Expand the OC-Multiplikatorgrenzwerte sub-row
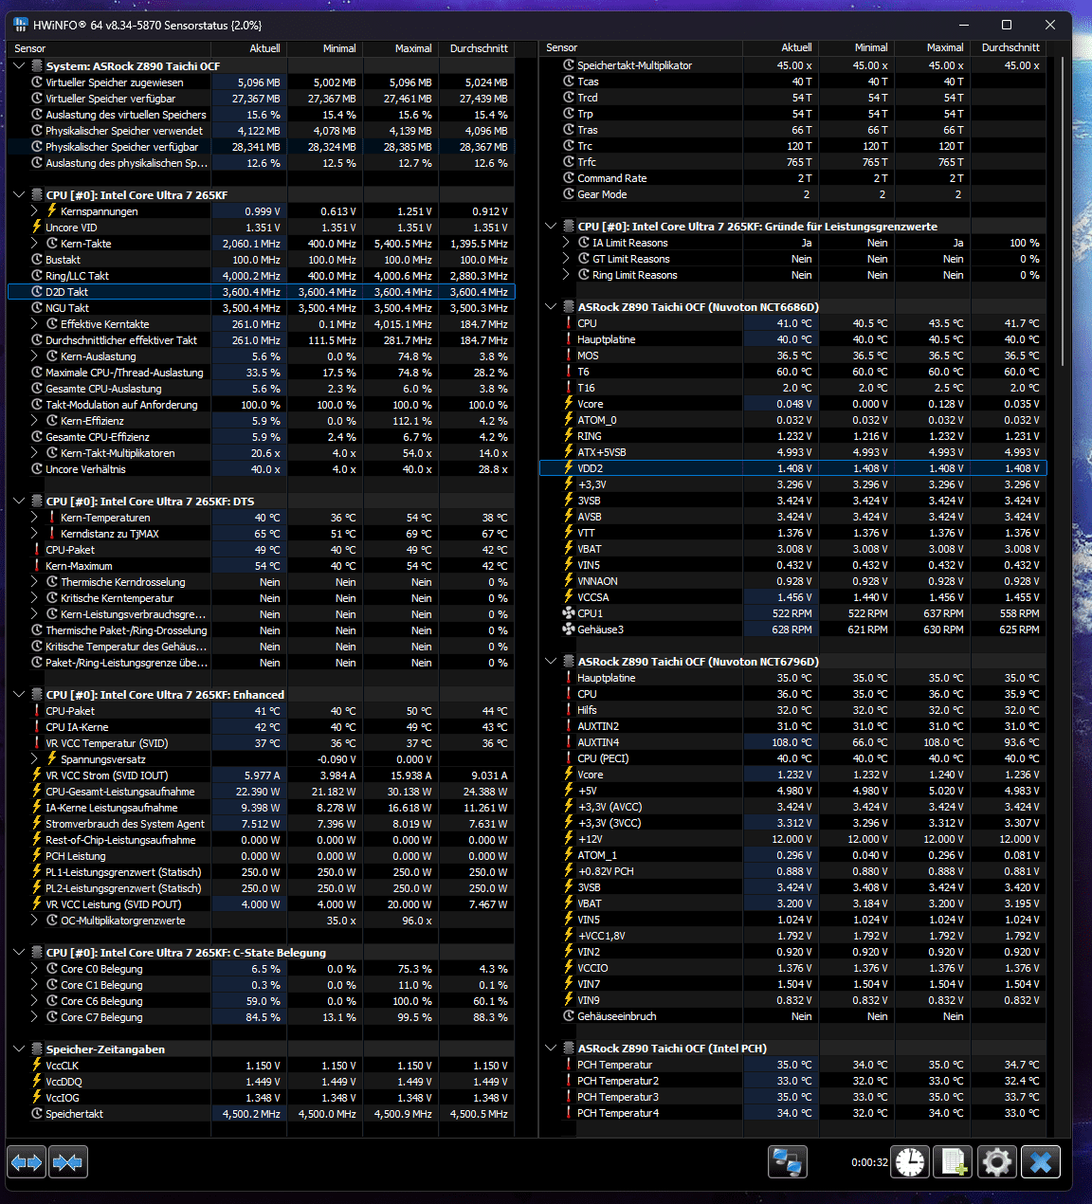 [34, 921]
